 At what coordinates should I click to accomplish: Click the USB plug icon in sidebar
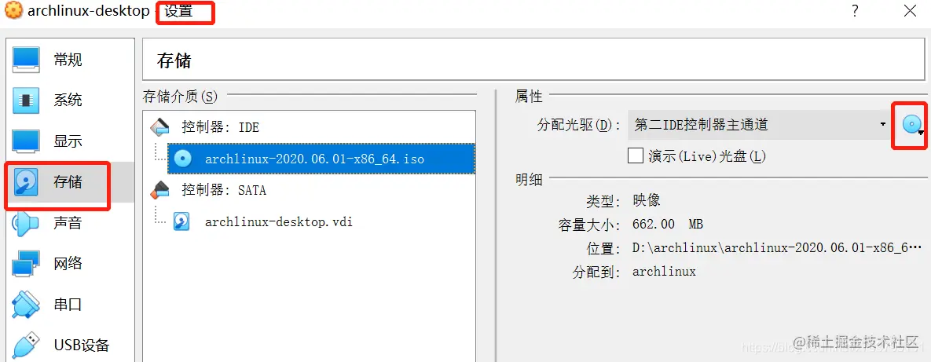26,346
